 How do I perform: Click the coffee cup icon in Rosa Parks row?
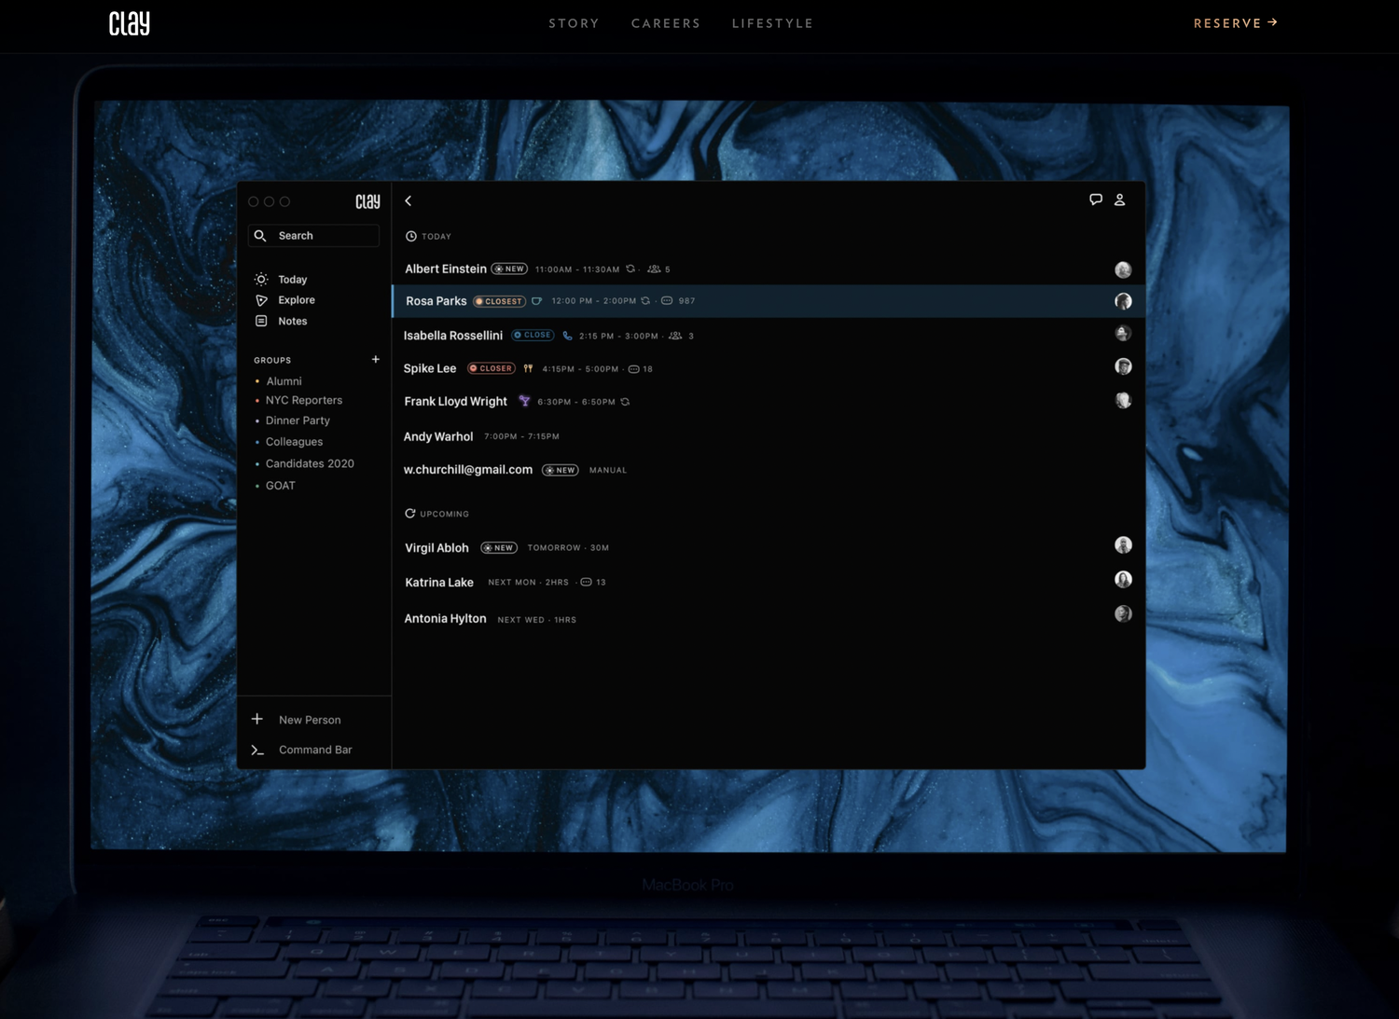point(536,301)
